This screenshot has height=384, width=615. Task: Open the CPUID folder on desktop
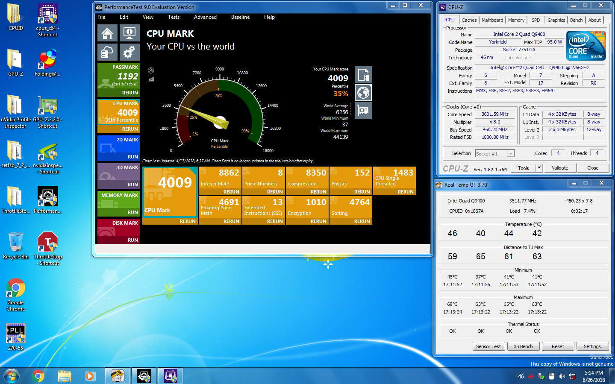pos(15,17)
